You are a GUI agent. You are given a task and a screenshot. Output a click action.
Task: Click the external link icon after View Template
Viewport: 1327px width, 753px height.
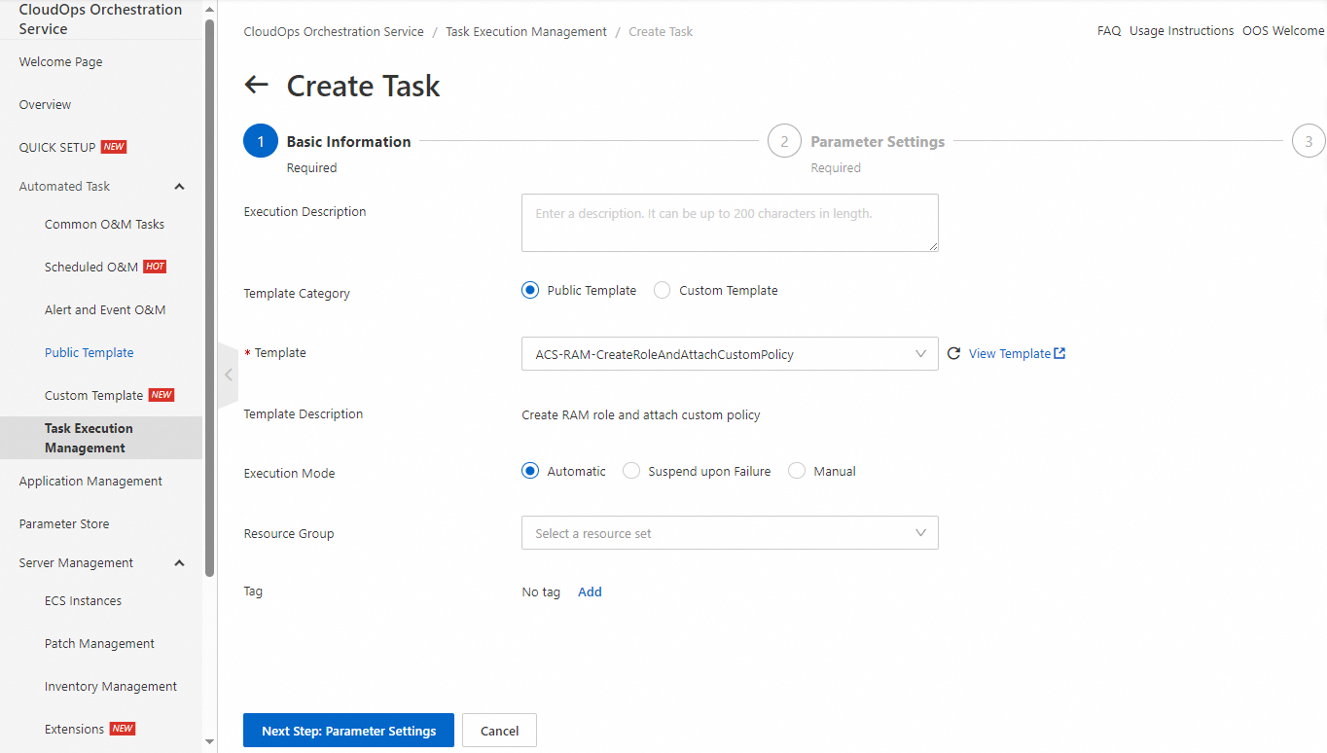point(1059,353)
